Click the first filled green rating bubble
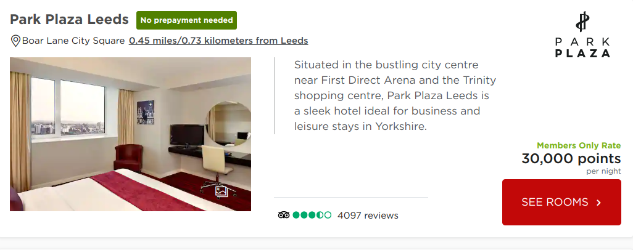Viewport: 633px width, 250px height. point(296,215)
